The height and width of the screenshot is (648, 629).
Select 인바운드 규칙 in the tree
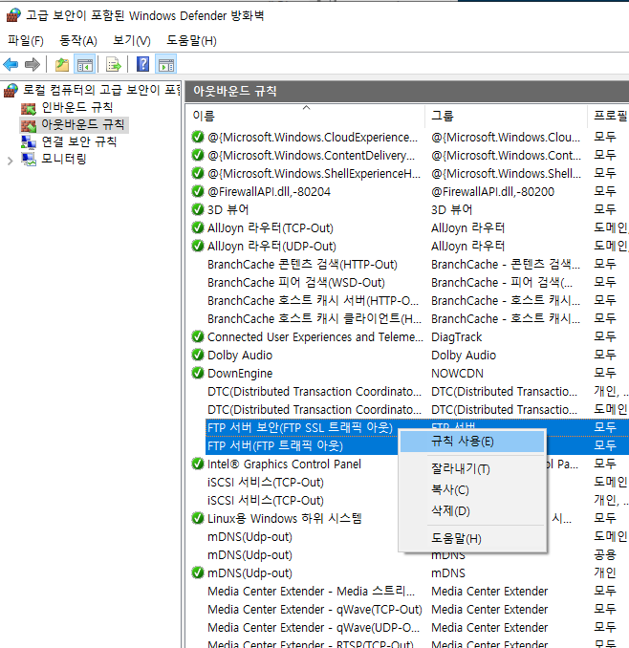[x=77, y=107]
